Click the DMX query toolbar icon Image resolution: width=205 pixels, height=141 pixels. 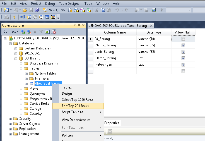pyautogui.click(x=83, y=10)
